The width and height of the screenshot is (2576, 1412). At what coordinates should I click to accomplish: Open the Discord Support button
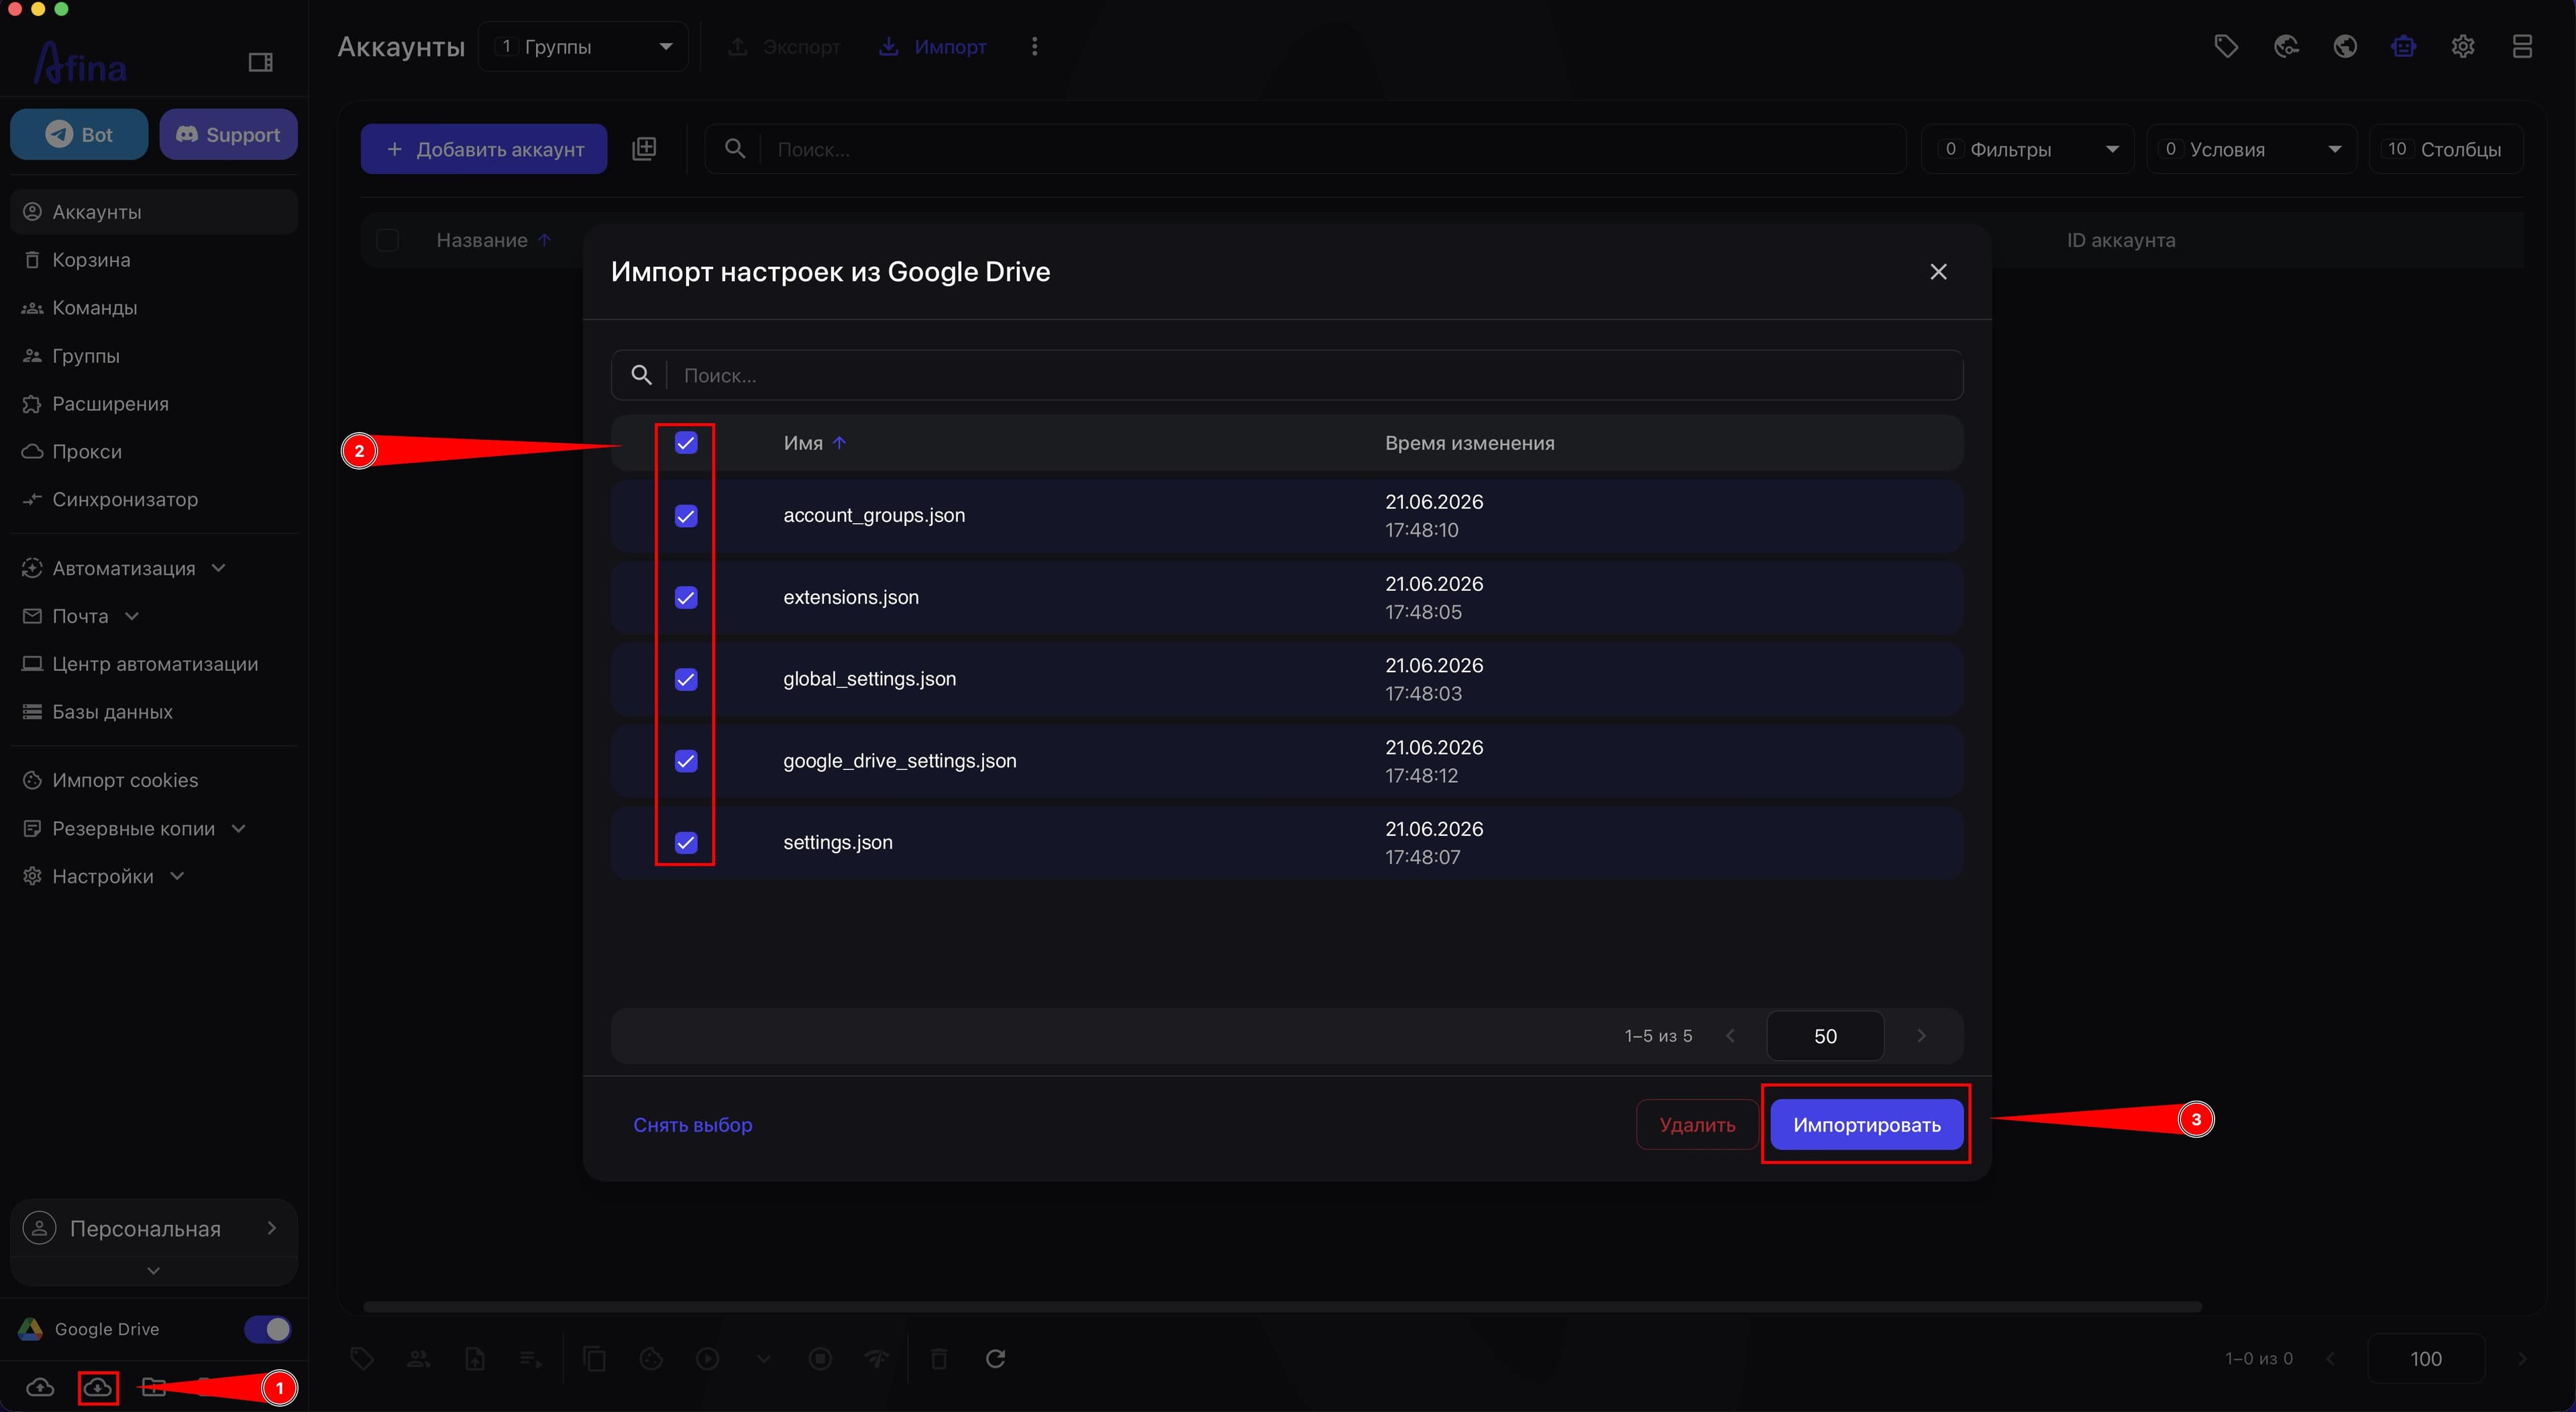(228, 134)
